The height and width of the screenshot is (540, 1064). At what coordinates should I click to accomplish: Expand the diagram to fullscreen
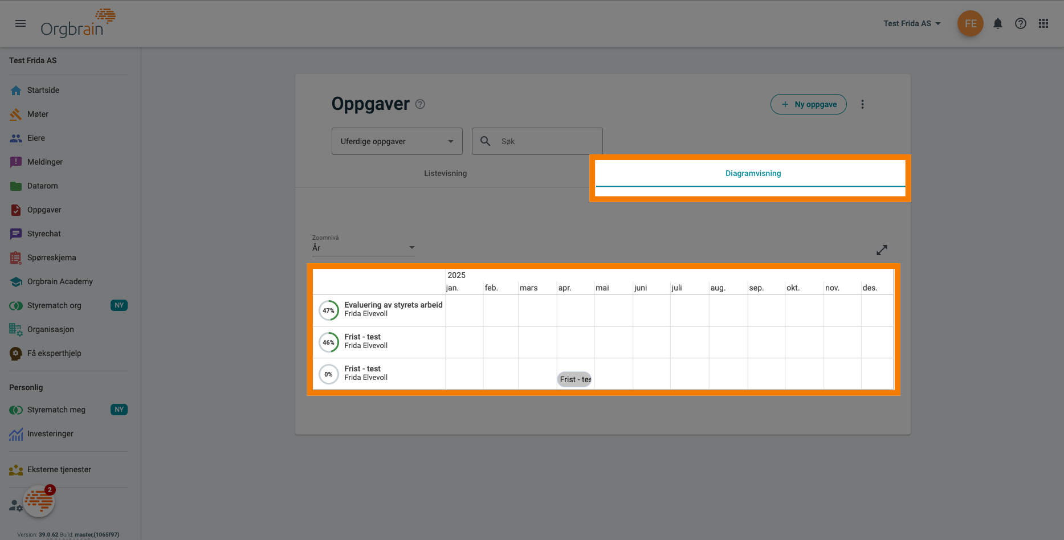click(882, 250)
